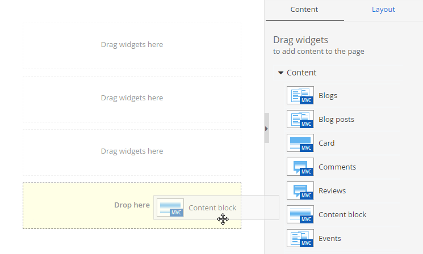This screenshot has height=254, width=423.
Task: Click the Blogs widget label
Action: (328, 95)
